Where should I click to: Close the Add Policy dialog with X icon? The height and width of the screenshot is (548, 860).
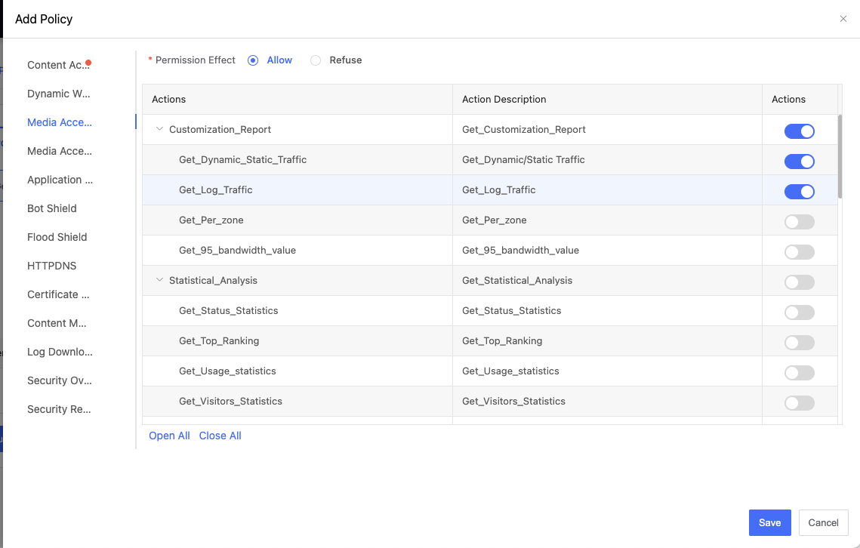(843, 19)
